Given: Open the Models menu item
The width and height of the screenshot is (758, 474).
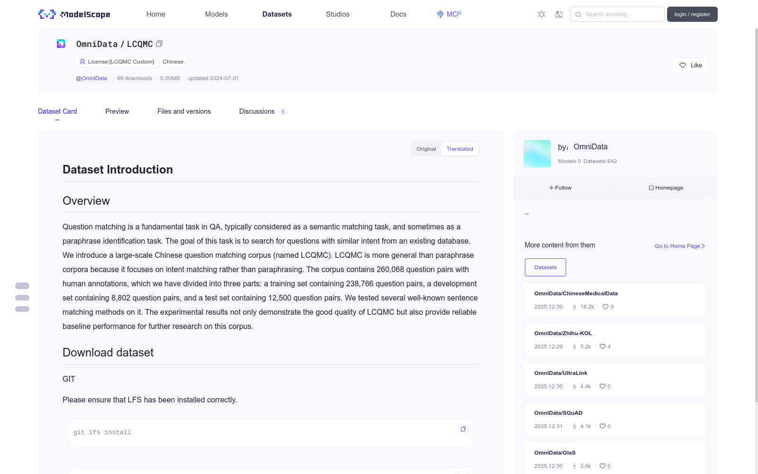Looking at the screenshot, I should click(217, 14).
